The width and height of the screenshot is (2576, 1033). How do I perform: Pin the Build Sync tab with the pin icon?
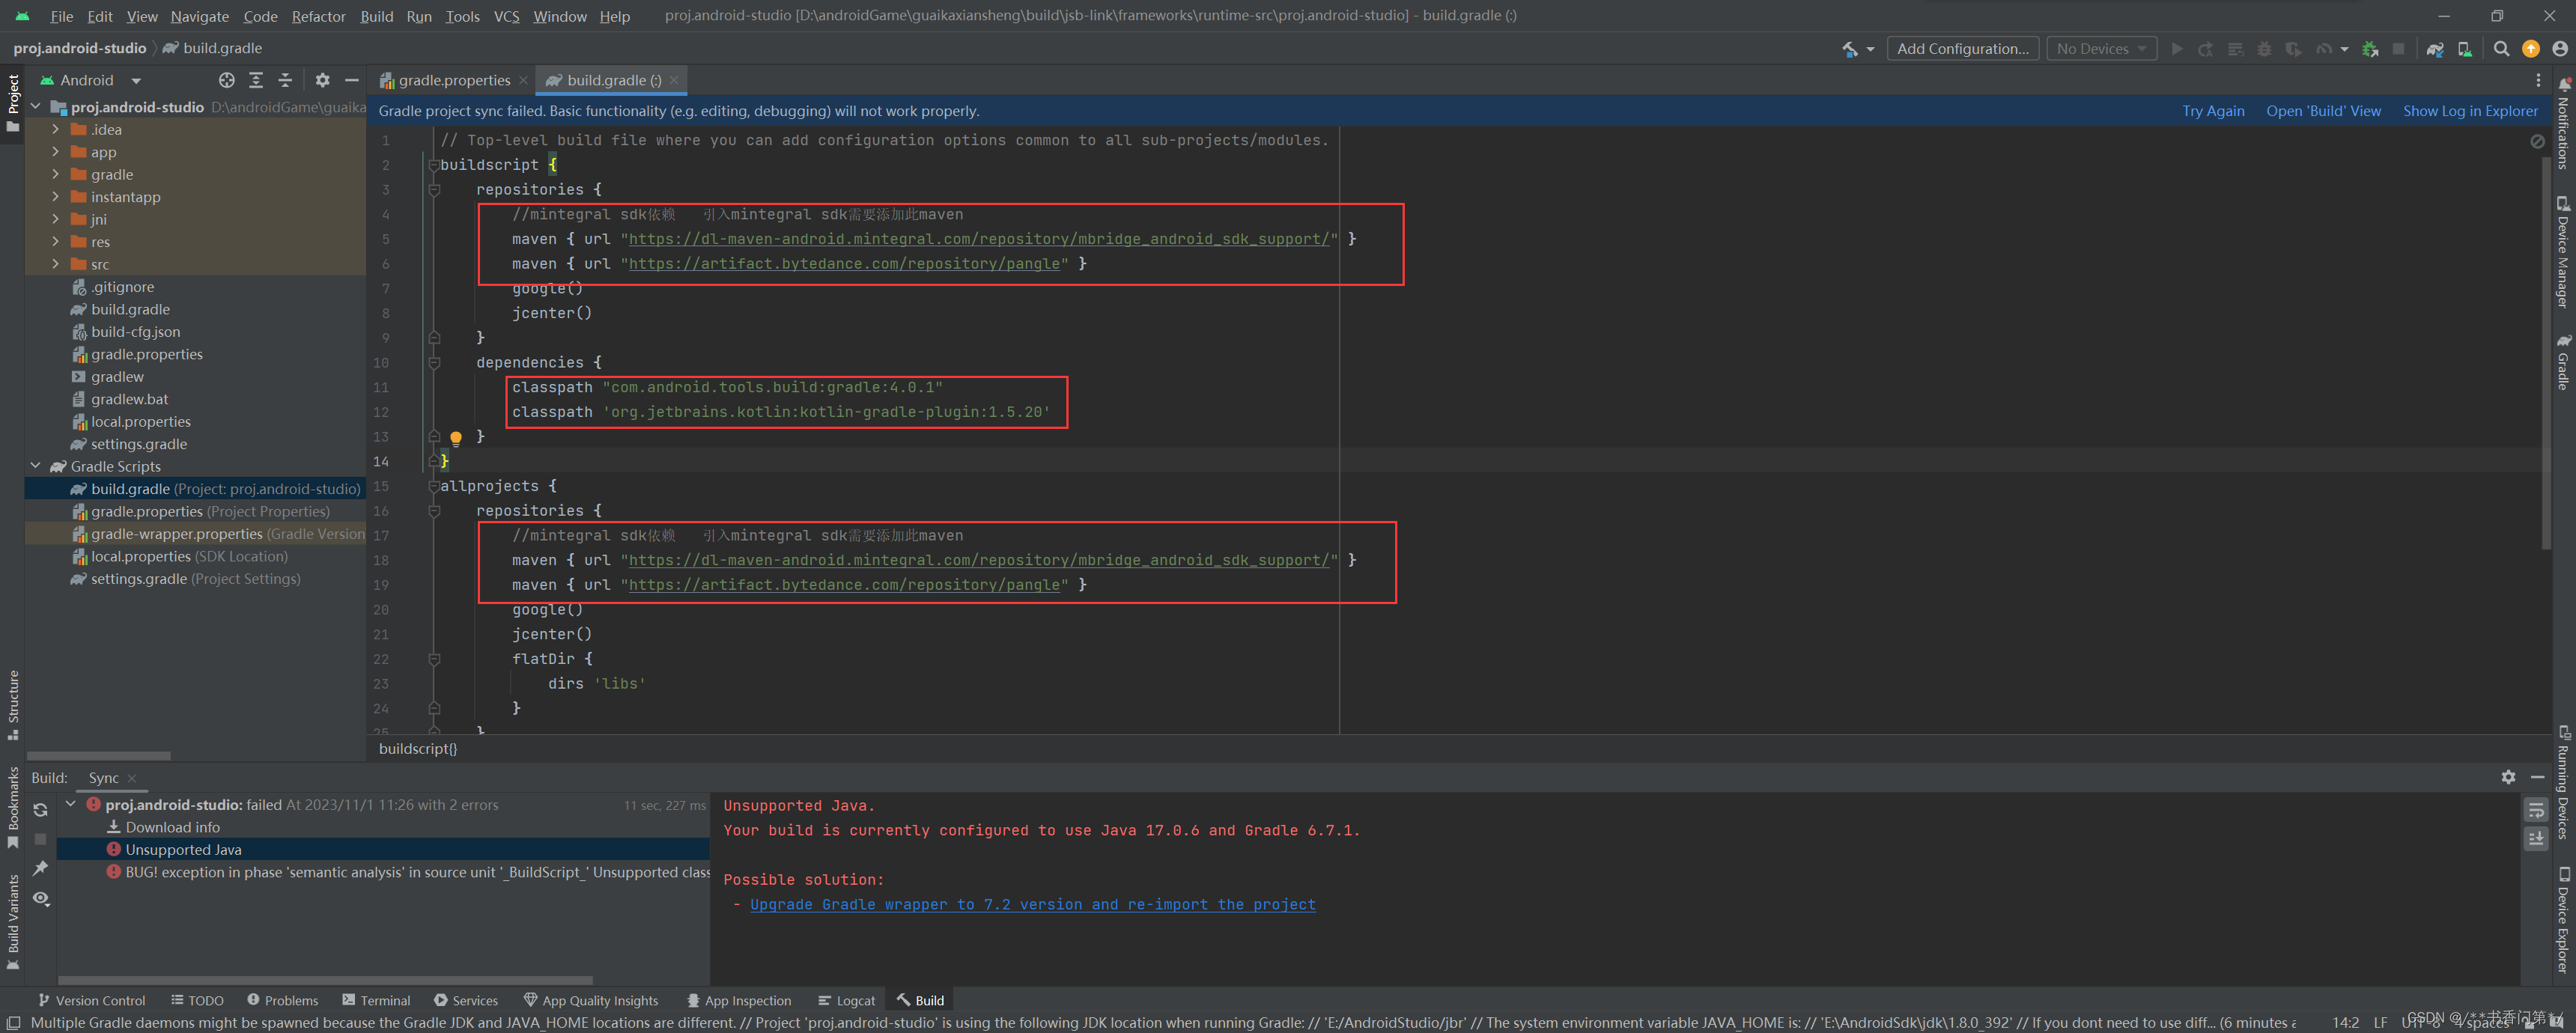point(40,868)
